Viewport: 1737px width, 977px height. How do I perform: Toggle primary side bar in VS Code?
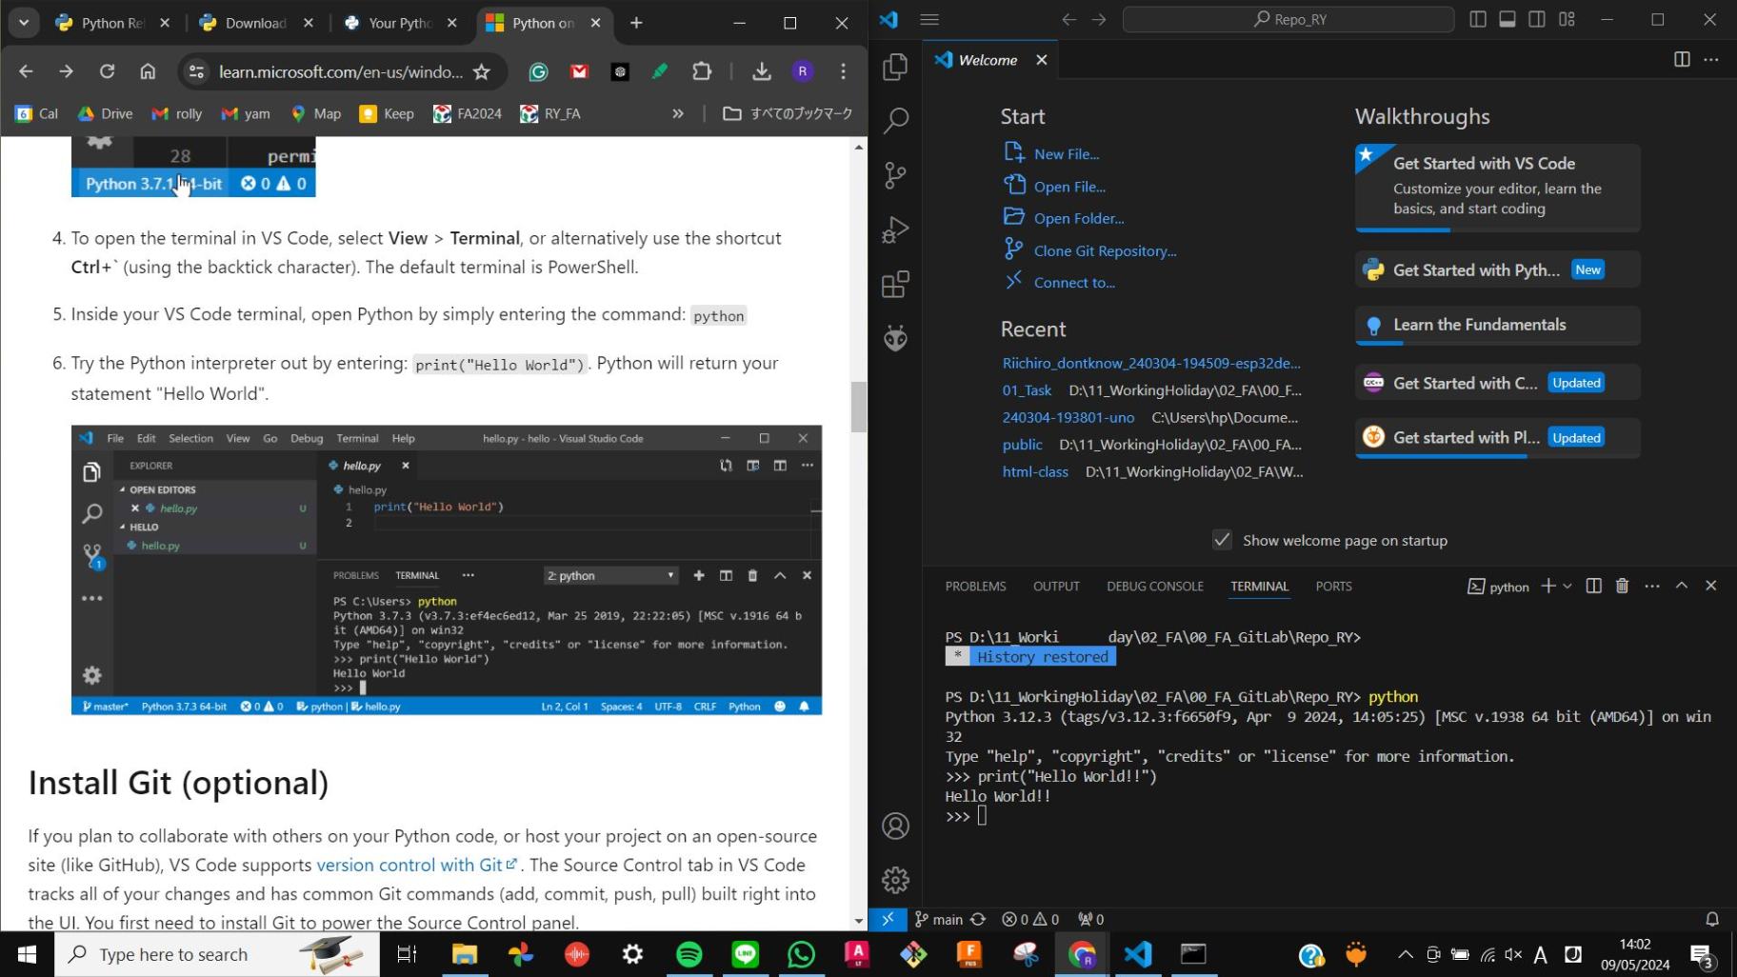coord(1477,19)
